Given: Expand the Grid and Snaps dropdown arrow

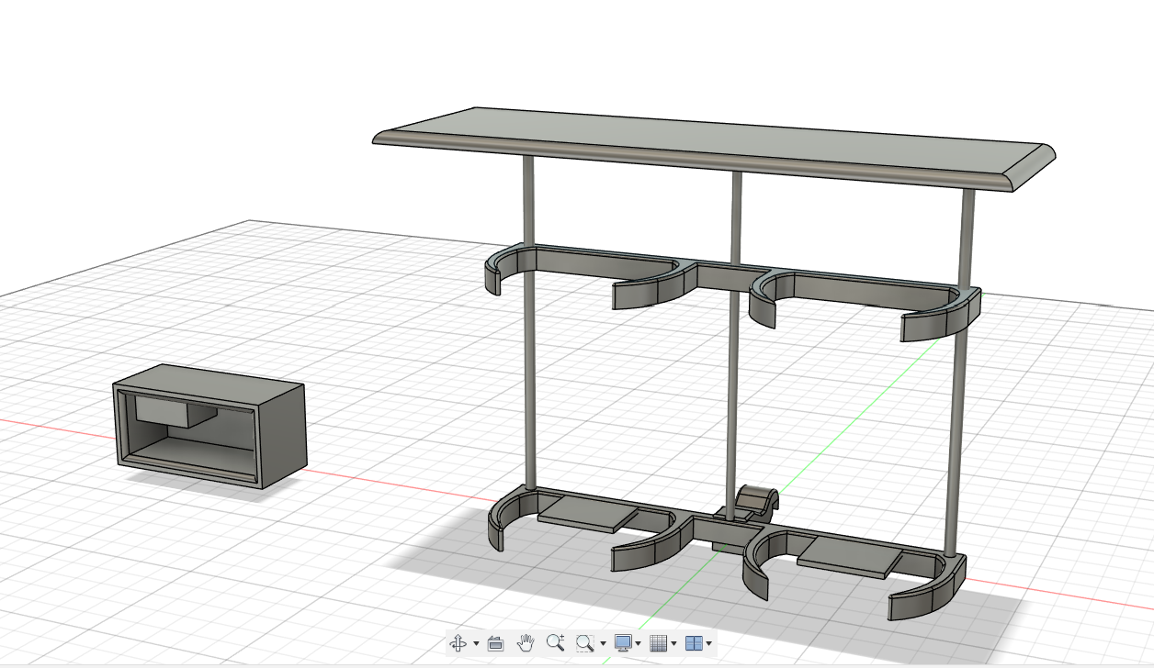Looking at the screenshot, I should click(x=674, y=644).
